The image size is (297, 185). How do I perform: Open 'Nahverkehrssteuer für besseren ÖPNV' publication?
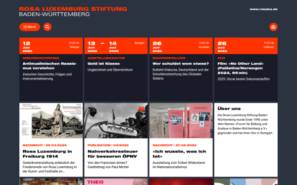[x=113, y=154]
